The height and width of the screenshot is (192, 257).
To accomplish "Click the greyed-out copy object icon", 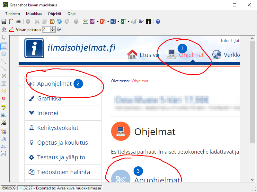I will [45, 21].
